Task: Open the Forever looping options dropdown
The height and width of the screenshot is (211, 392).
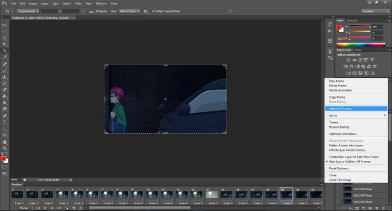Action: click(x=26, y=208)
